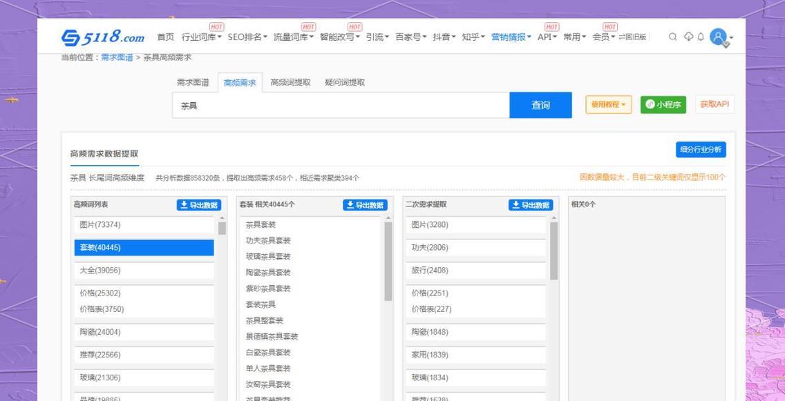
Task: Click the blue 查询 button
Action: click(x=540, y=105)
